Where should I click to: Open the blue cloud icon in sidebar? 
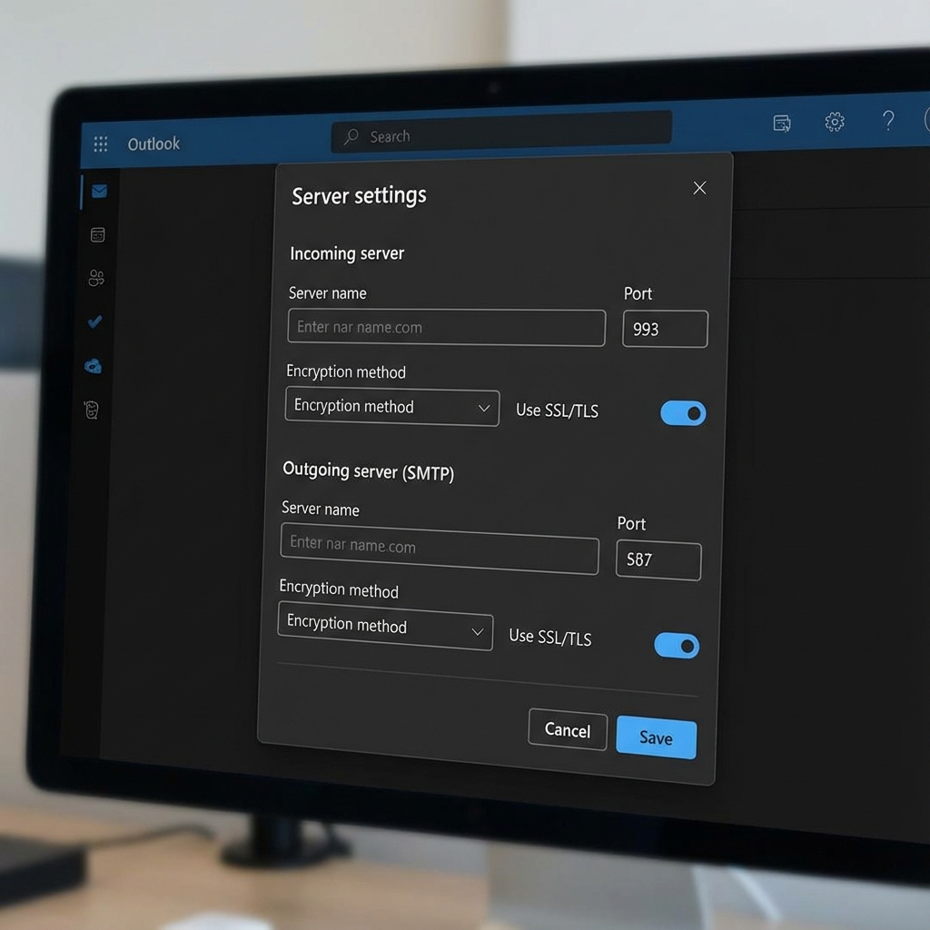93,366
